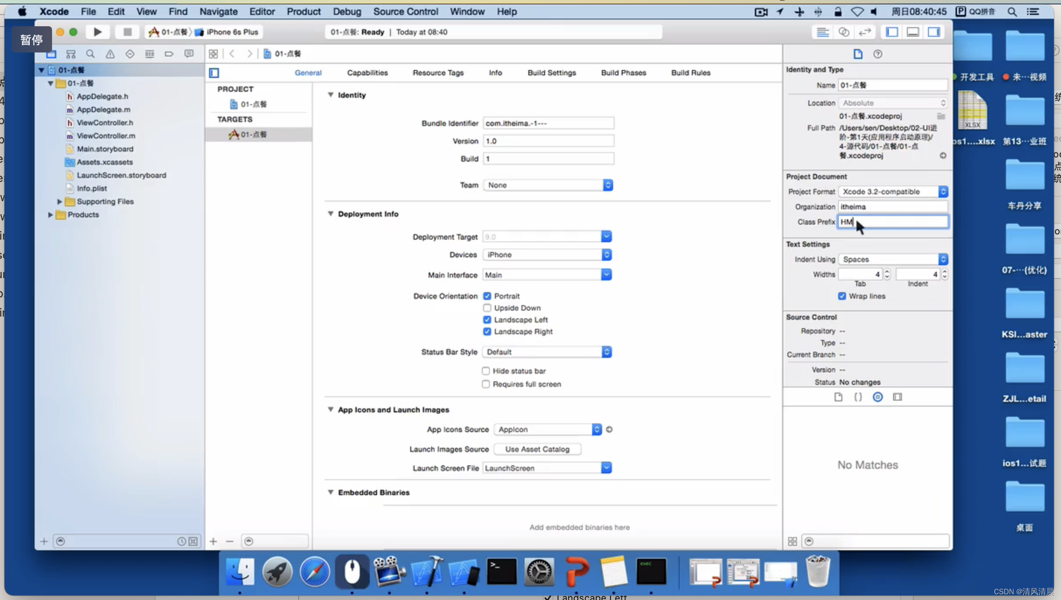Image resolution: width=1061 pixels, height=600 pixels.
Task: Switch to the Resource Tags tab
Action: point(438,73)
